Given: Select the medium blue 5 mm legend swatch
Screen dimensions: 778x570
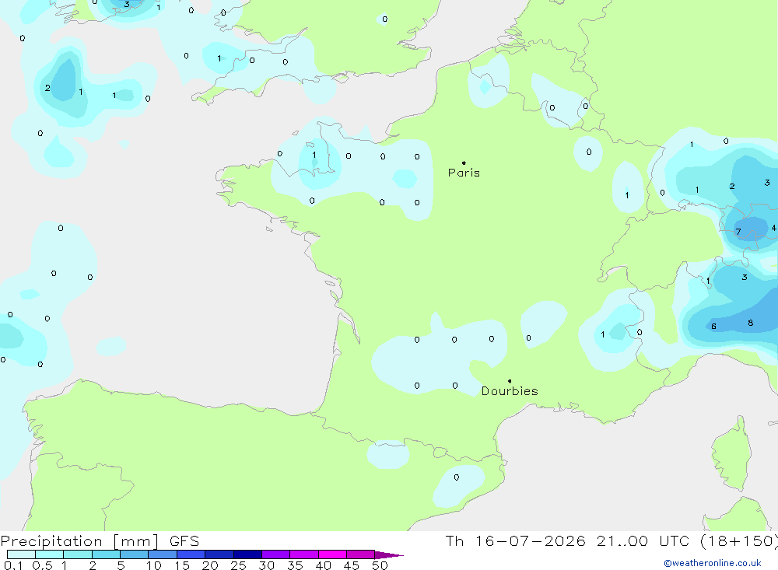Looking at the screenshot, I should click(135, 554).
